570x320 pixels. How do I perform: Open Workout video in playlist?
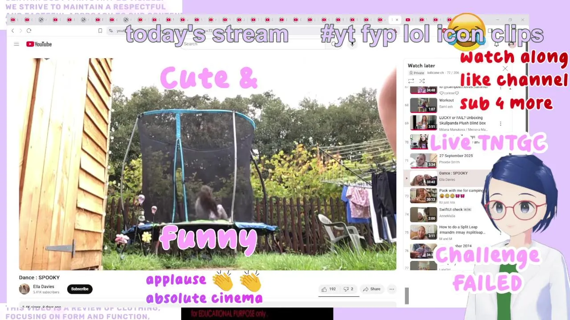tap(446, 100)
